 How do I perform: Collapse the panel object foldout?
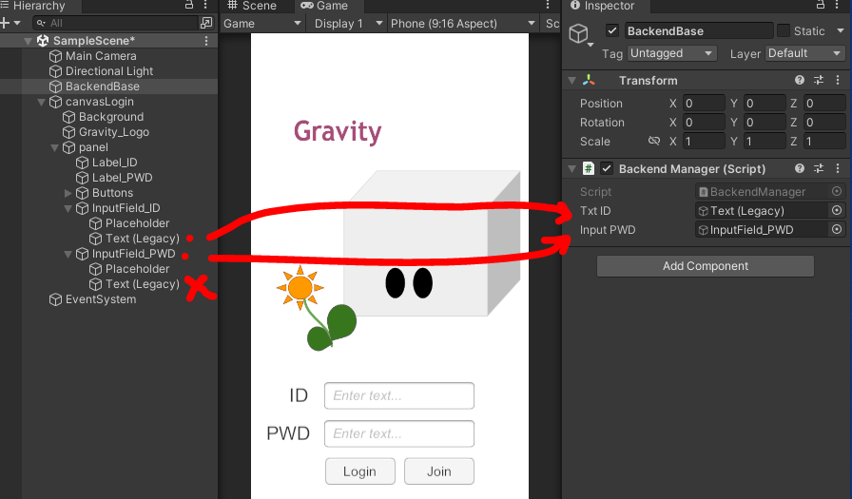coord(54,147)
